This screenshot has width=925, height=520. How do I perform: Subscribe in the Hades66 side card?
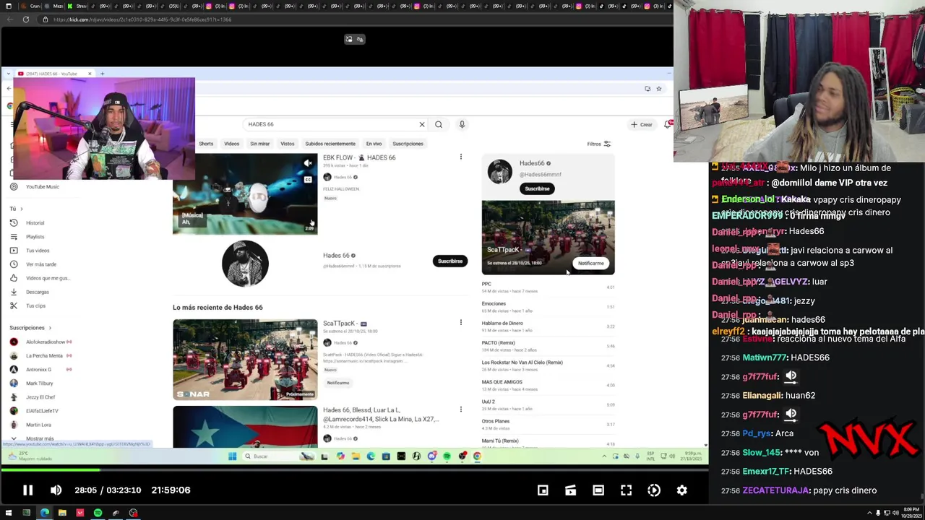point(537,188)
